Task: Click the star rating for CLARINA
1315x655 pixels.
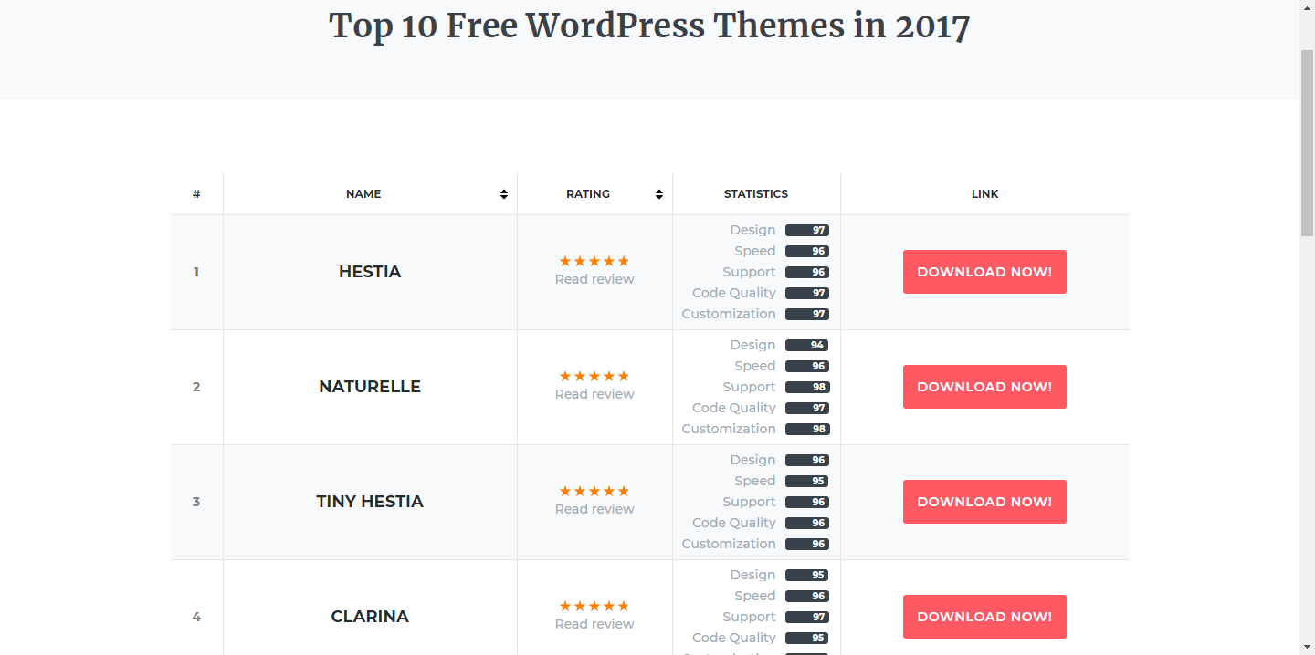Action: [594, 605]
